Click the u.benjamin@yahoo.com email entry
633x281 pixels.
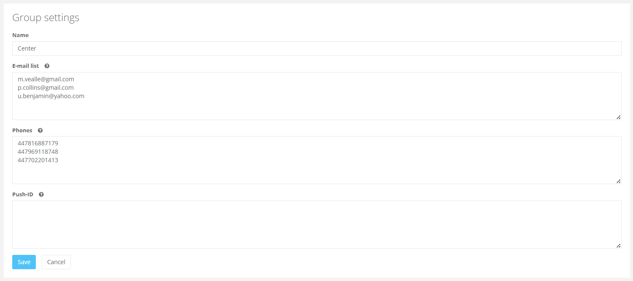[x=51, y=96]
